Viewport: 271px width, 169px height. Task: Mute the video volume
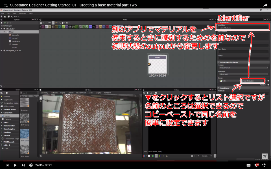tap(30, 165)
